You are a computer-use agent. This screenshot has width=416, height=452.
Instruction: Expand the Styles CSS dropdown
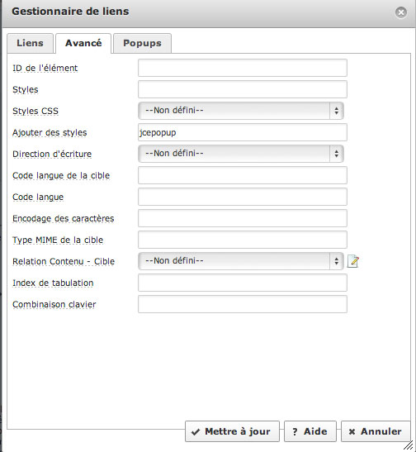pyautogui.click(x=241, y=111)
